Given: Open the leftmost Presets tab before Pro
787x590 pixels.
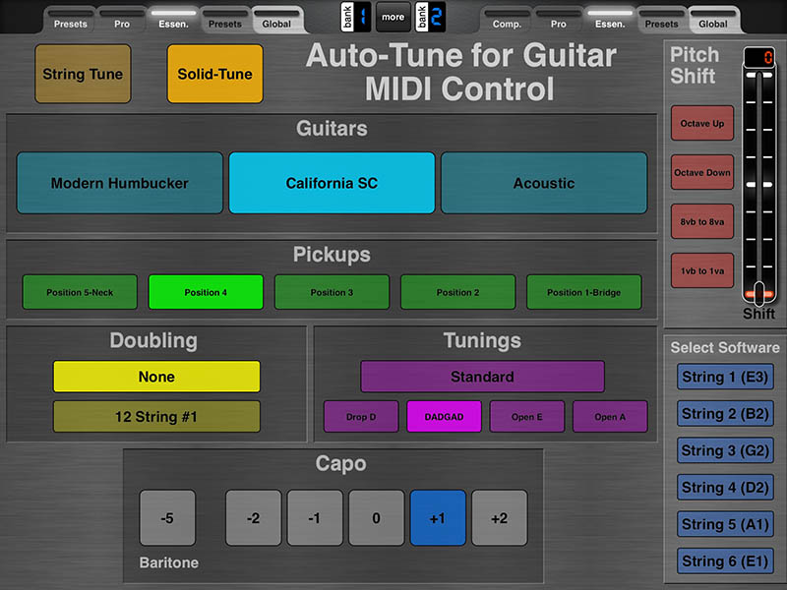Looking at the screenshot, I should (x=70, y=20).
